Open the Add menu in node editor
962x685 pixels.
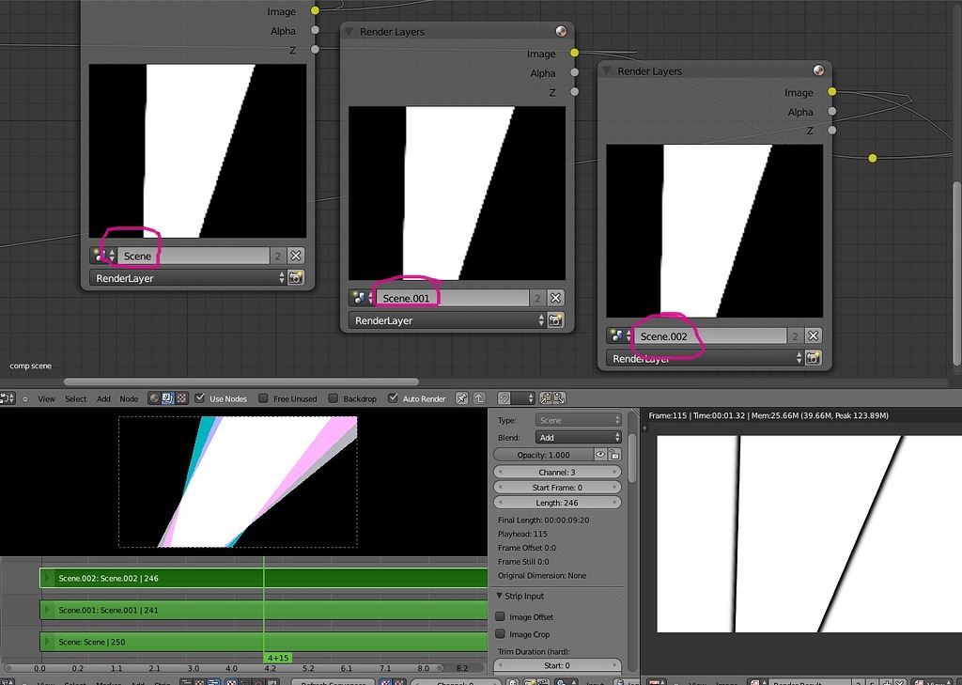tap(103, 399)
